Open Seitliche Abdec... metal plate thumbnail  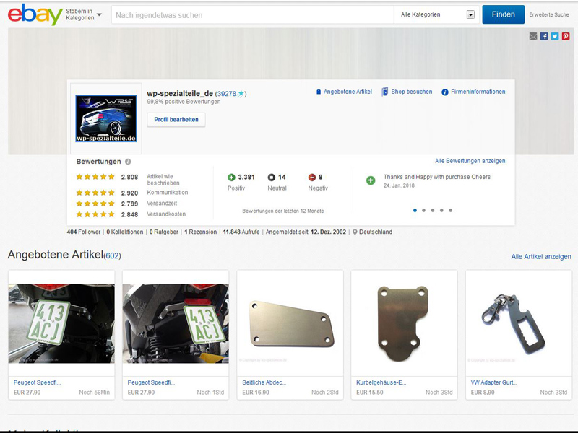(x=290, y=323)
